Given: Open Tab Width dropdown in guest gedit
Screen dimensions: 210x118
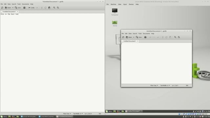Looking at the screenshot, I should [165, 85].
